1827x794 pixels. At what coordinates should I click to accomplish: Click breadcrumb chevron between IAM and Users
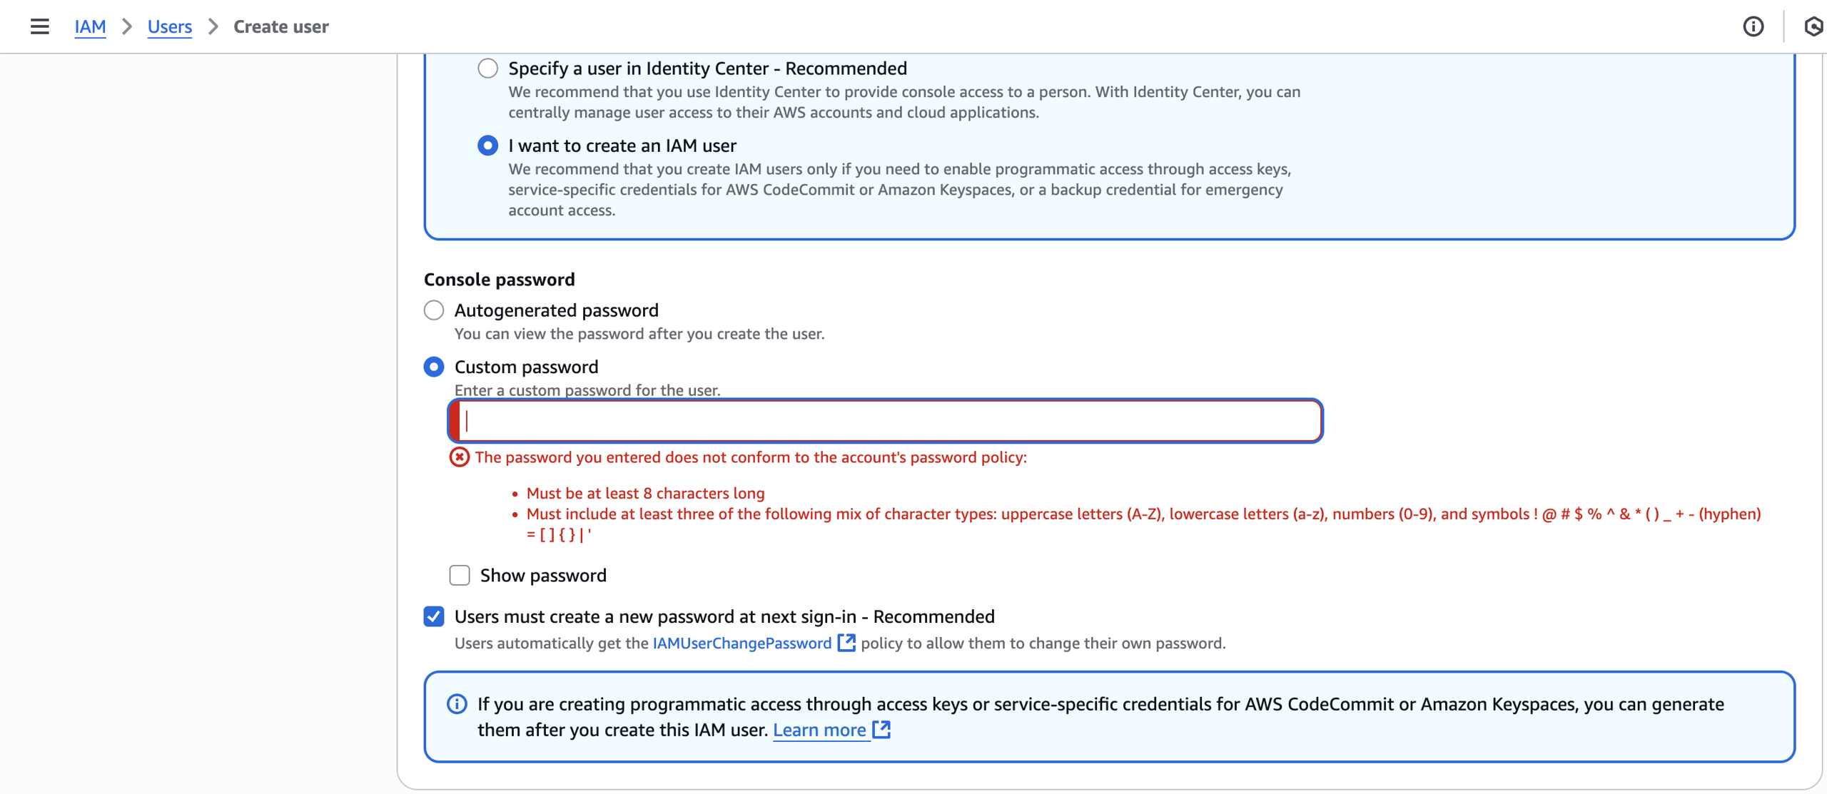(x=127, y=26)
